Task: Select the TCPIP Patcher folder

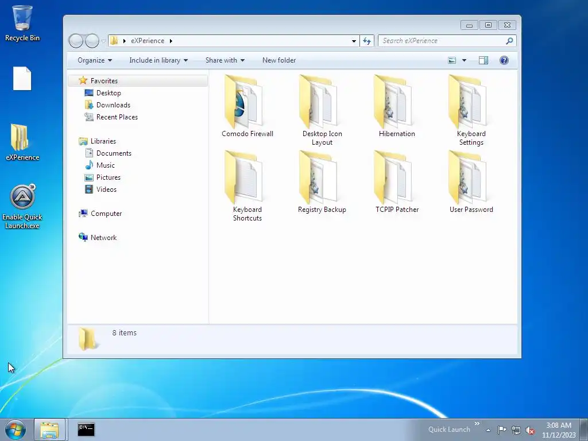Action: (x=396, y=182)
